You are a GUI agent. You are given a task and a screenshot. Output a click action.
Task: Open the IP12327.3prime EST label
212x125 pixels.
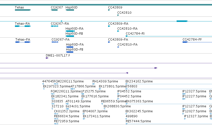tap(196, 117)
